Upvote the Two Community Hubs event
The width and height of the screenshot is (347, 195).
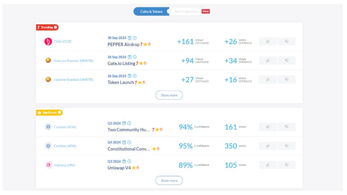pos(268,127)
